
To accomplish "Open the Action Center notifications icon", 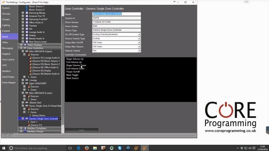I will coord(254,148).
